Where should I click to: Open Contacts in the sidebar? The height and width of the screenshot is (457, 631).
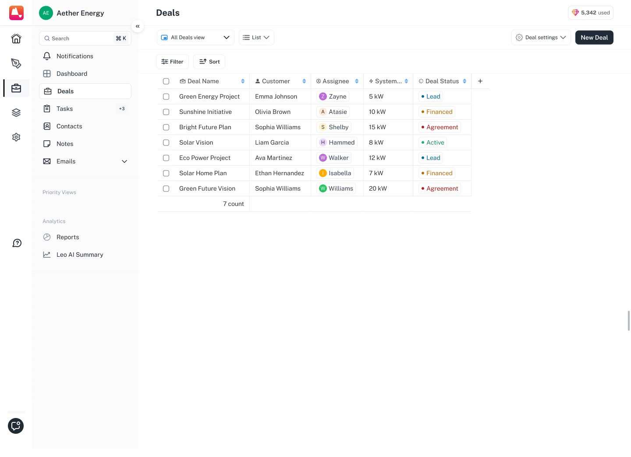pyautogui.click(x=85, y=126)
